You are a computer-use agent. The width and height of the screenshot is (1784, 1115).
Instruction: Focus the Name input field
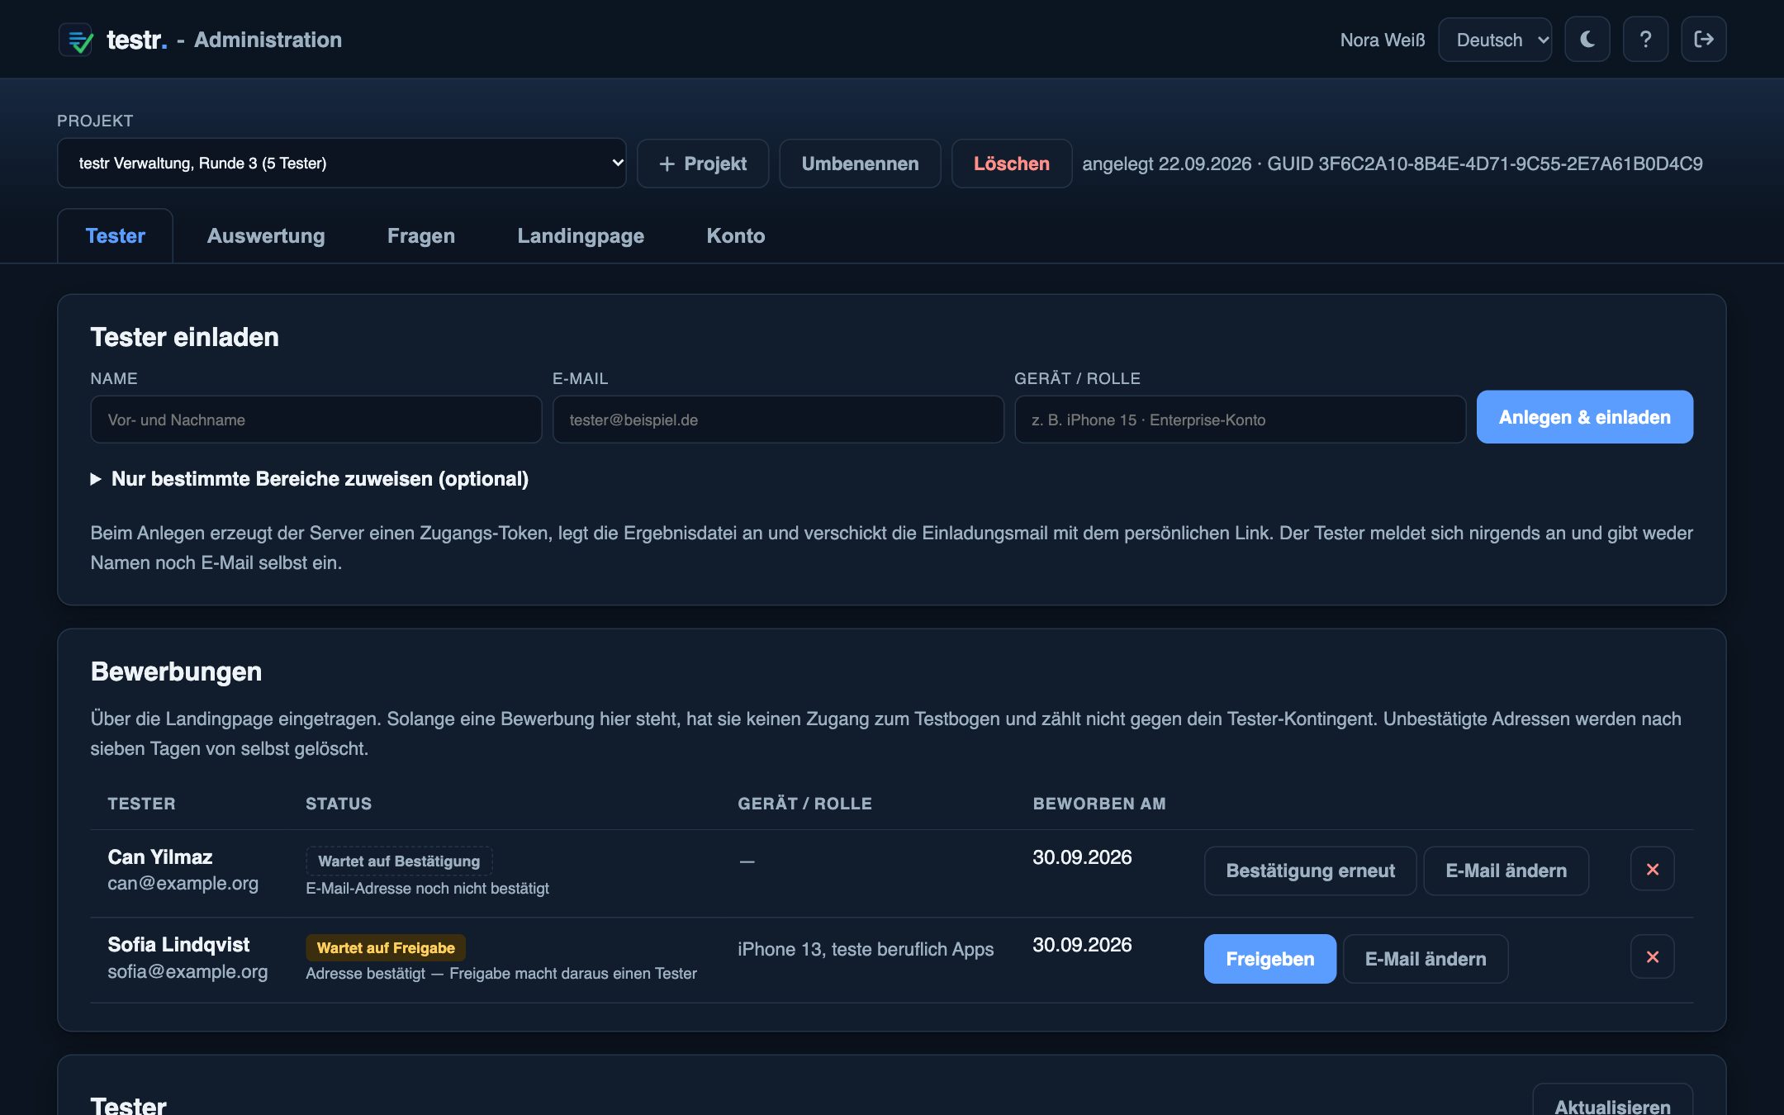(316, 420)
